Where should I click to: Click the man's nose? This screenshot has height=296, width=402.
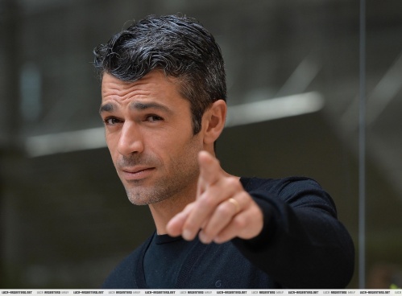pos(130,142)
